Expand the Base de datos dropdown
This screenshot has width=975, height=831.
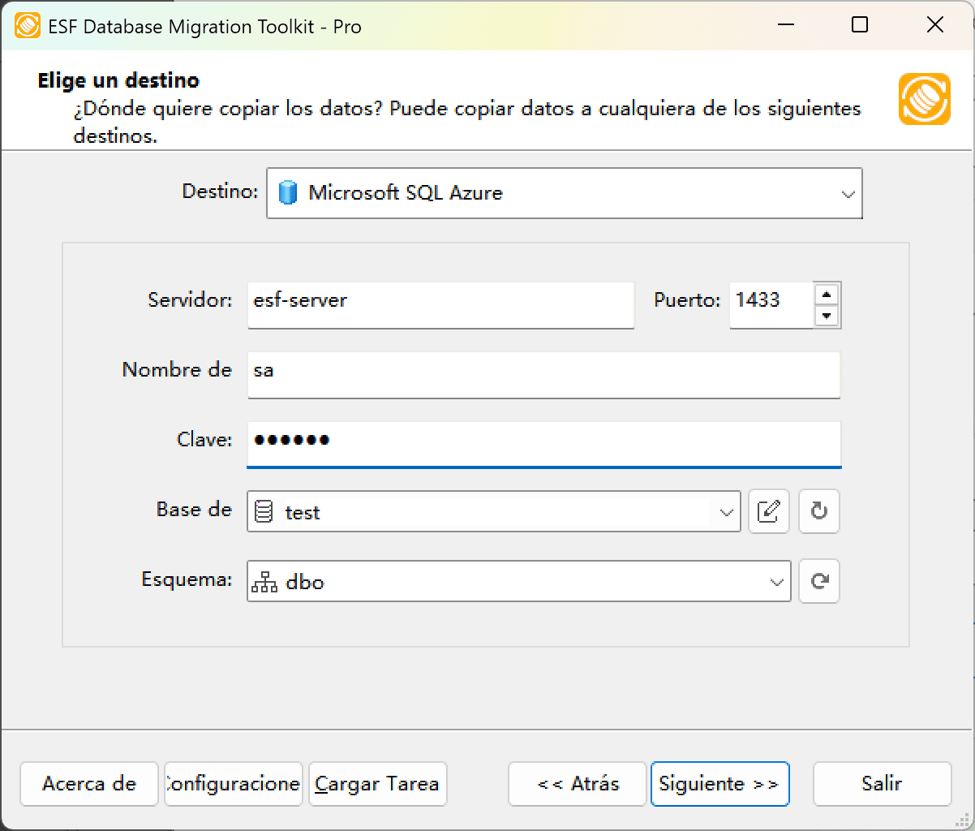tap(725, 511)
